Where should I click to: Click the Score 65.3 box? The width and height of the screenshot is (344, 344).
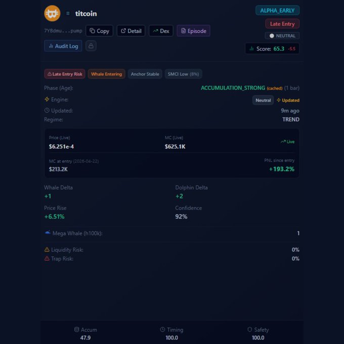click(x=272, y=49)
